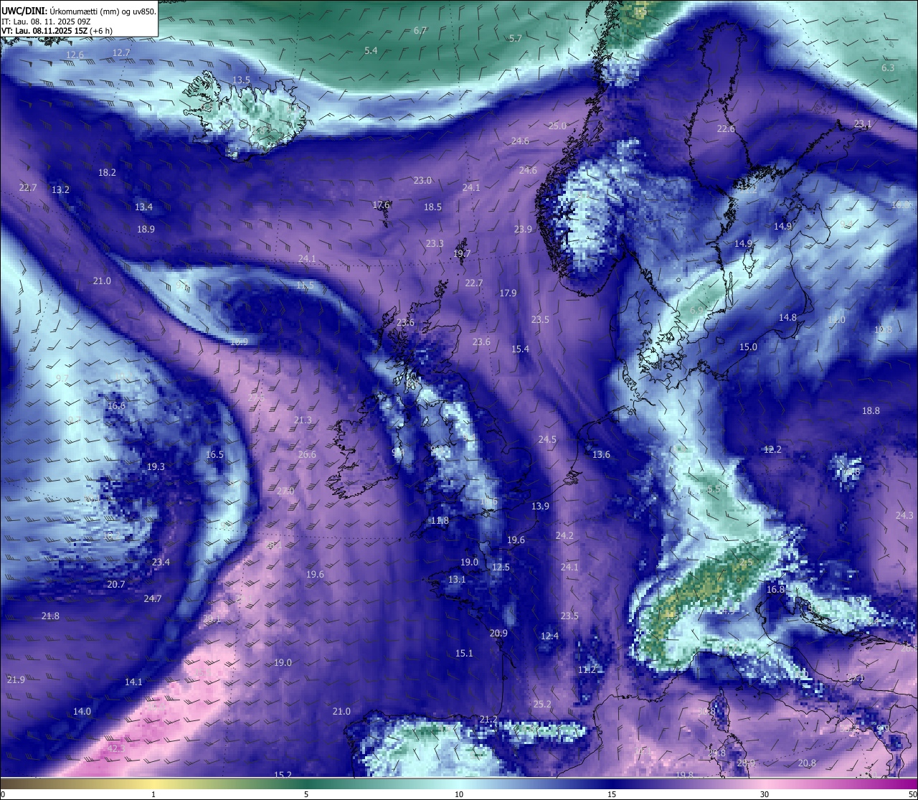Click the 12.4 map value
918x800 pixels.
coord(549,636)
